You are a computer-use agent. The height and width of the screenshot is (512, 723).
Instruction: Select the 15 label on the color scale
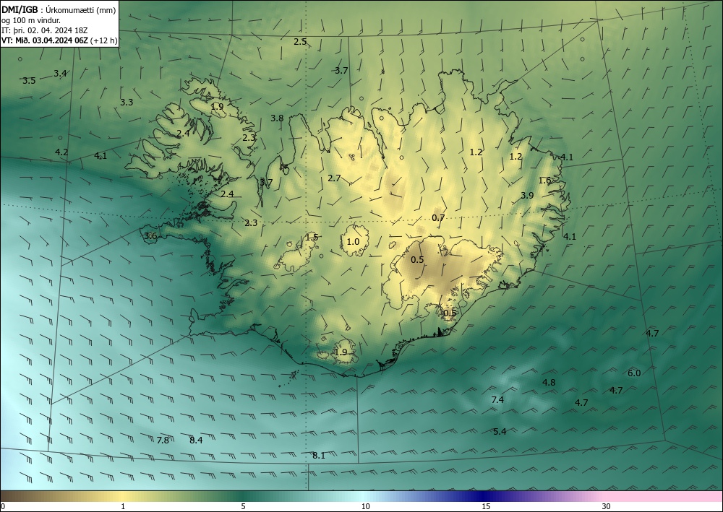(x=486, y=507)
